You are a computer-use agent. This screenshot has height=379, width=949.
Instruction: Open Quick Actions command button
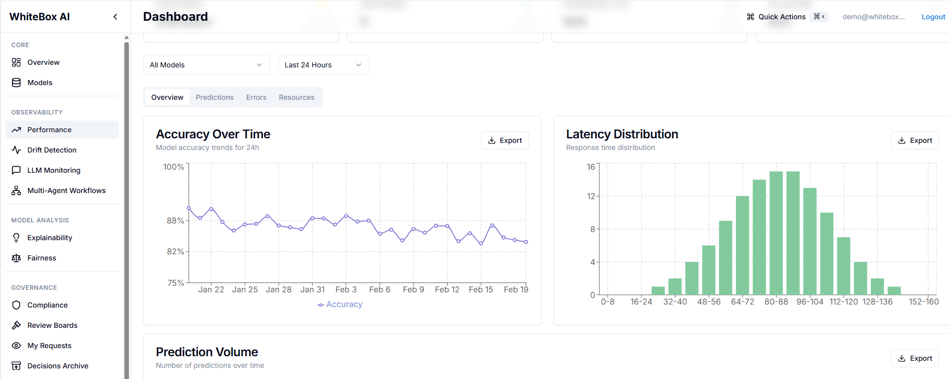pyautogui.click(x=787, y=17)
